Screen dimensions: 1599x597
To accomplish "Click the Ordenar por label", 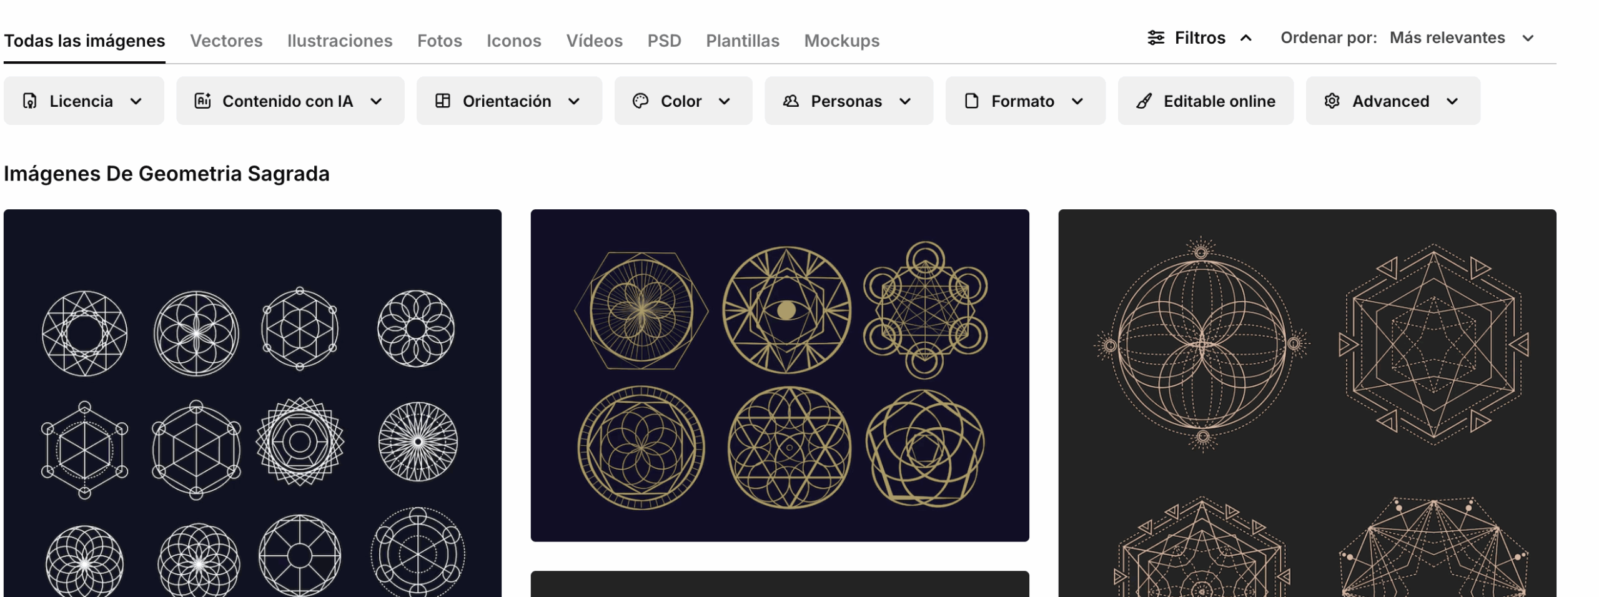I will 1329,38.
